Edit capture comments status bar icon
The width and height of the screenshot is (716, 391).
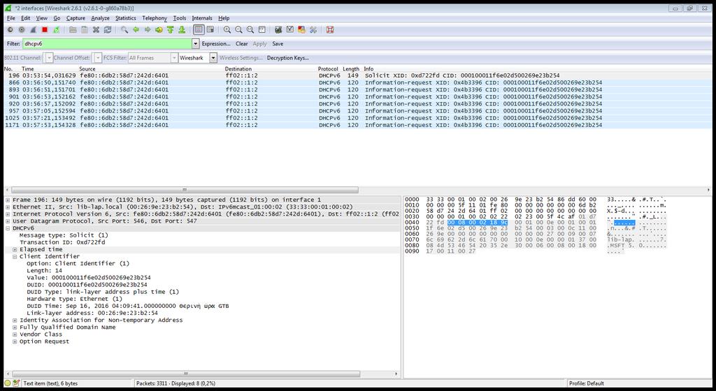[x=17, y=383]
